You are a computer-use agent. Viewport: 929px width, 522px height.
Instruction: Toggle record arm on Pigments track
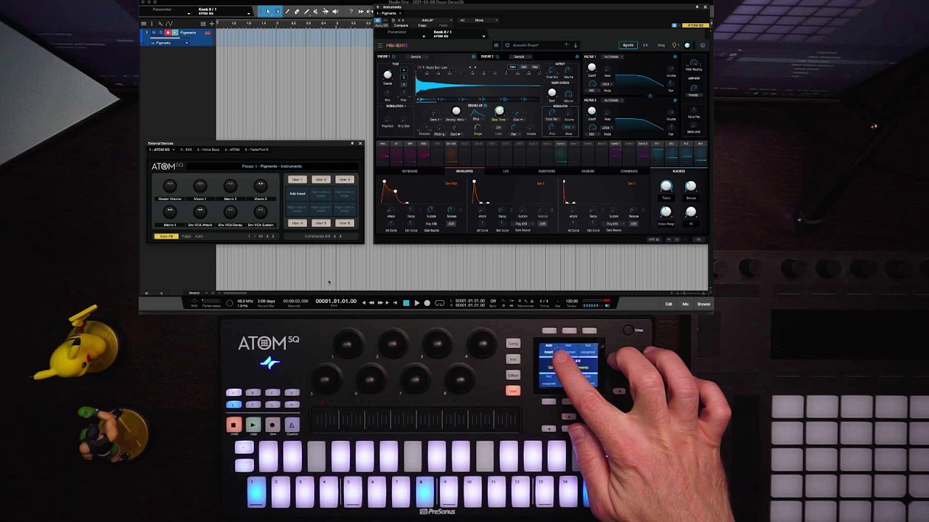tap(168, 33)
